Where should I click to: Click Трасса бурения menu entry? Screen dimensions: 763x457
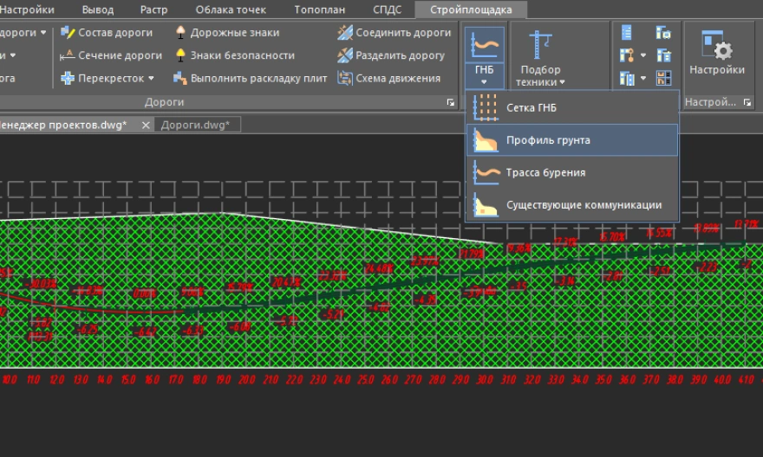tap(545, 172)
